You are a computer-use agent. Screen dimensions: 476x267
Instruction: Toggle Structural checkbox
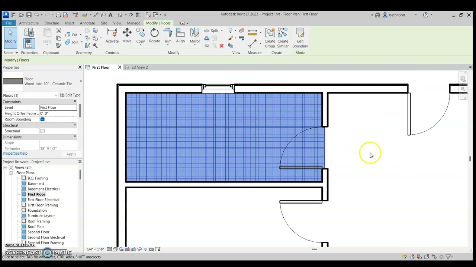[x=42, y=131]
